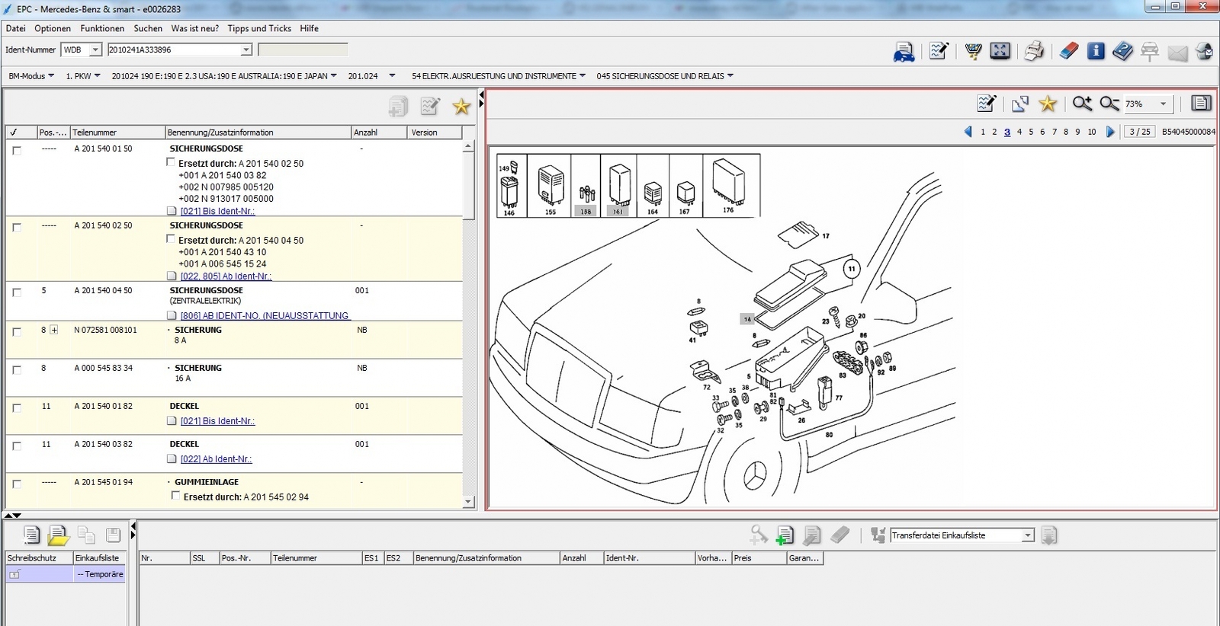Open the 'Was ist neu?' menu
Image resolution: width=1220 pixels, height=626 pixels.
[x=195, y=28]
